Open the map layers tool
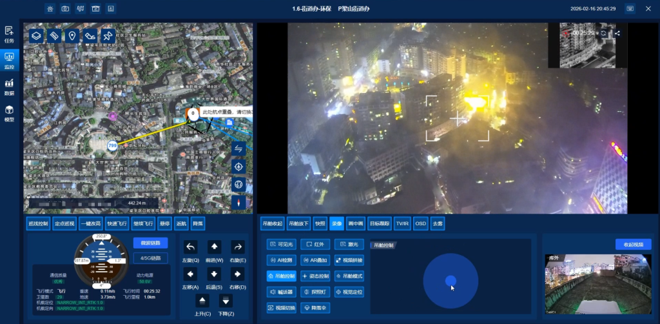The height and width of the screenshot is (324, 660). tap(37, 35)
